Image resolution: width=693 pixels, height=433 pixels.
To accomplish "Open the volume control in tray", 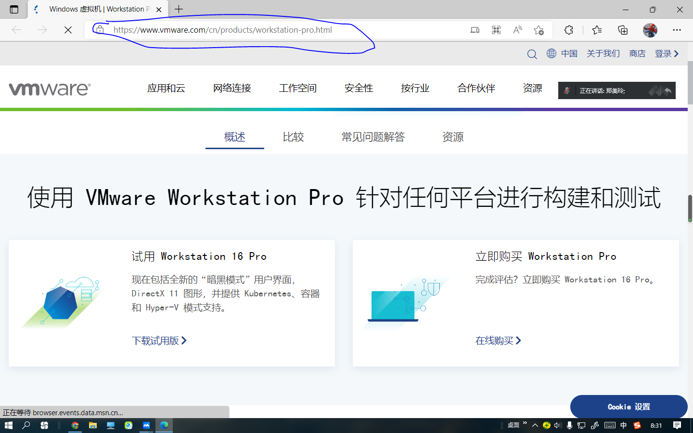I will coord(558,425).
